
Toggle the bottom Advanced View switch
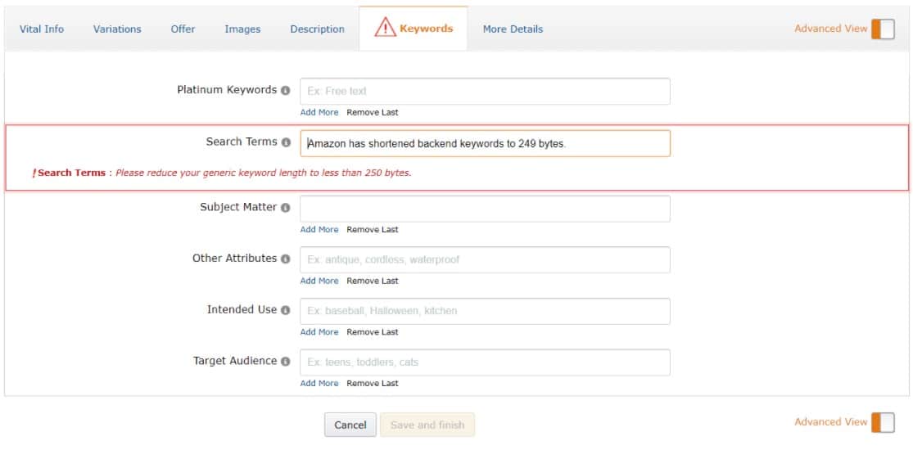(883, 423)
